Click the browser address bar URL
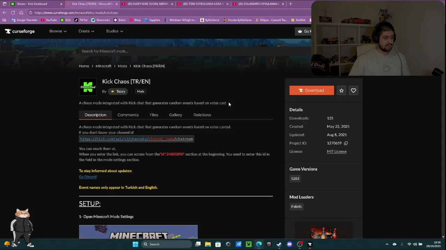 click(x=76, y=12)
